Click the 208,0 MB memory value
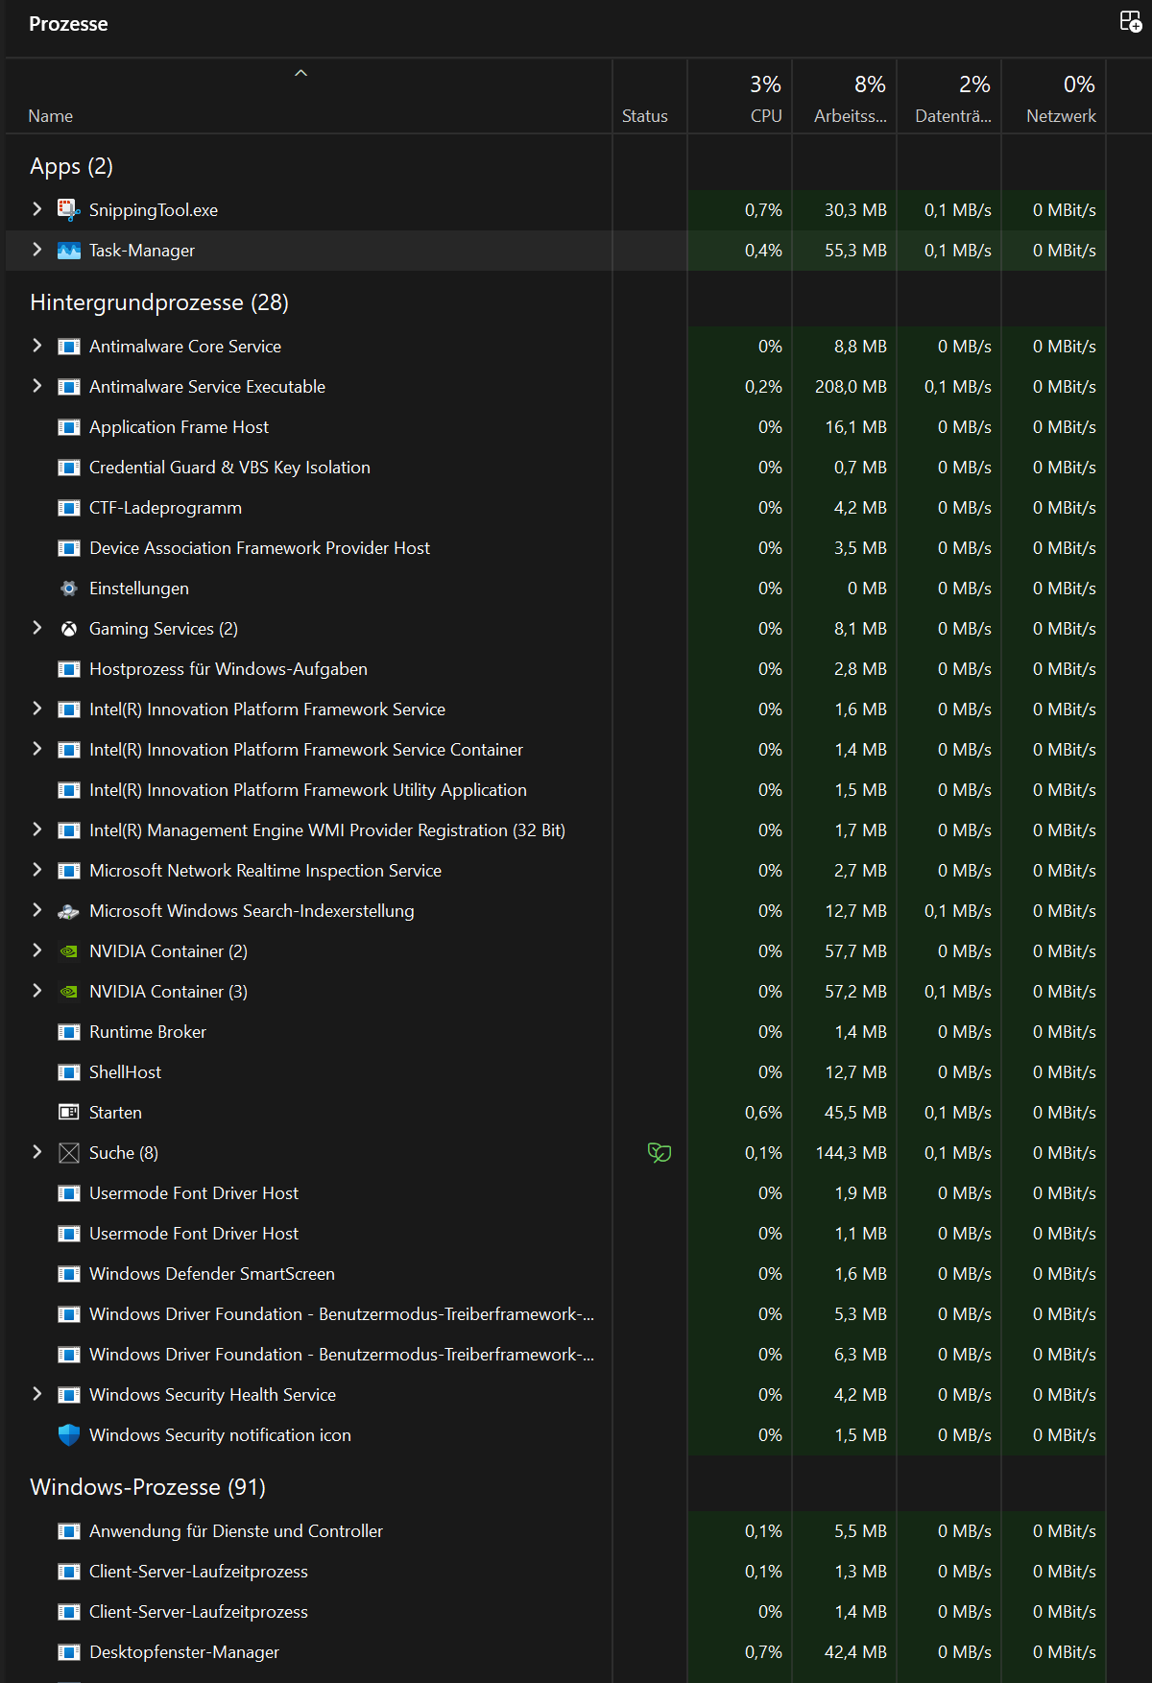 click(851, 387)
